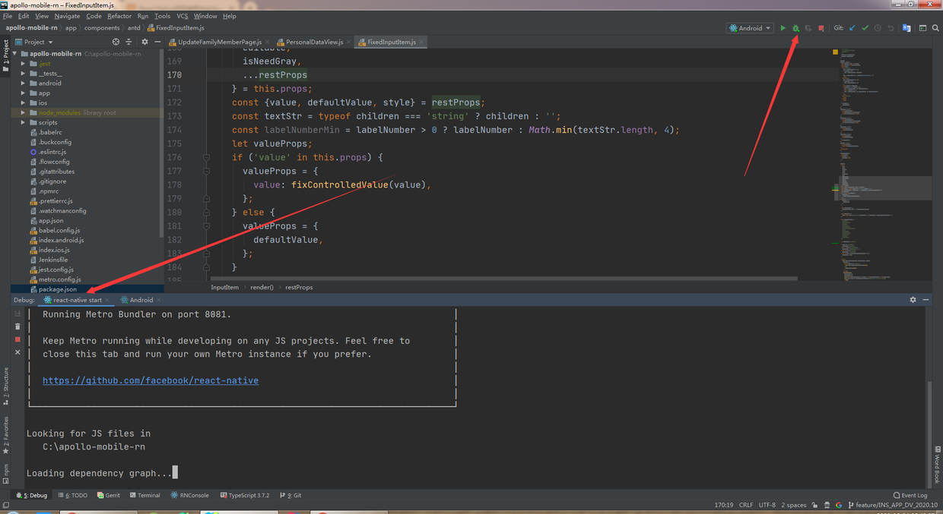Expand the scripts folder

point(24,123)
